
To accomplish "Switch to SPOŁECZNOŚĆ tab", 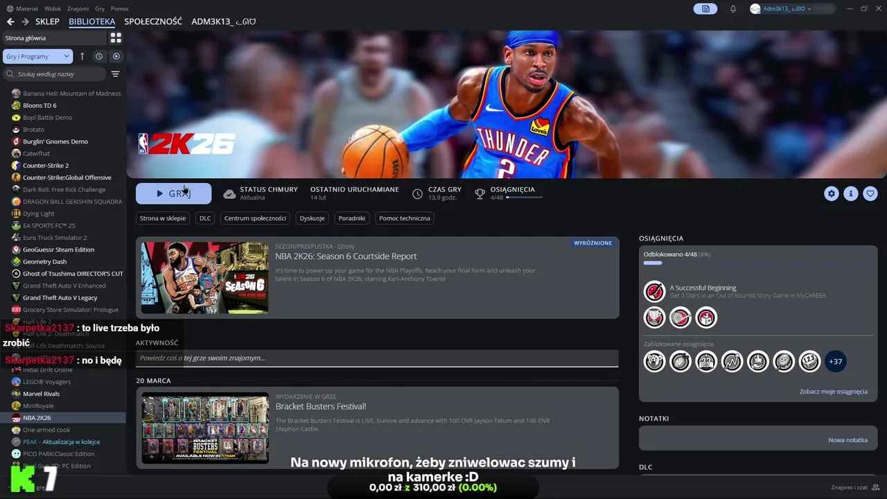I will (153, 21).
